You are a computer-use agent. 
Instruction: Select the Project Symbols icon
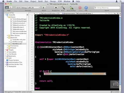pos(7,60)
